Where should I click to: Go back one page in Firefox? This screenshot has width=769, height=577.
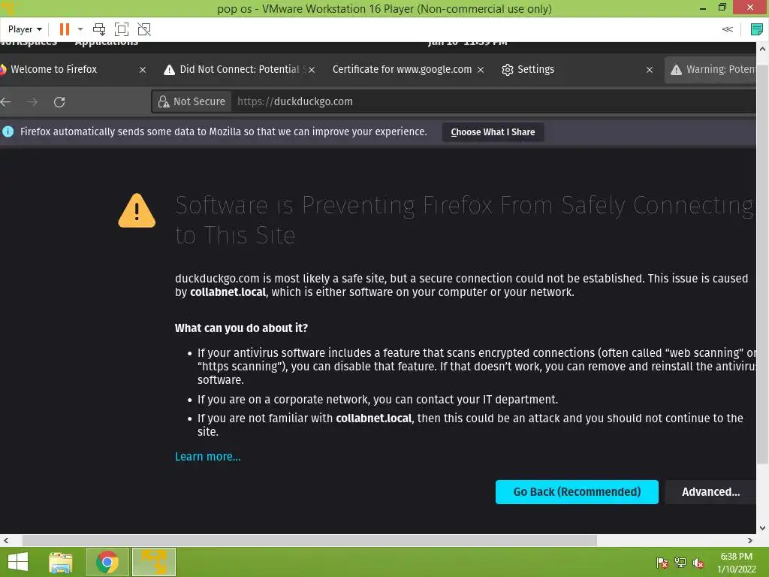click(x=6, y=102)
